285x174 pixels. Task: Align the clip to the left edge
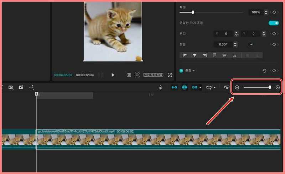tap(185, 55)
